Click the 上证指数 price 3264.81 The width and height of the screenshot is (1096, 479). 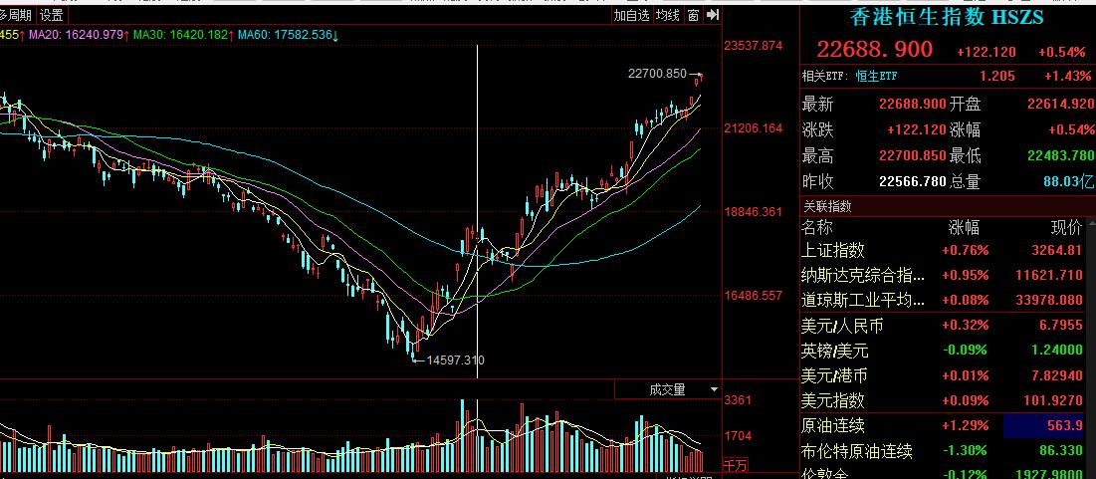pyautogui.click(x=1055, y=250)
